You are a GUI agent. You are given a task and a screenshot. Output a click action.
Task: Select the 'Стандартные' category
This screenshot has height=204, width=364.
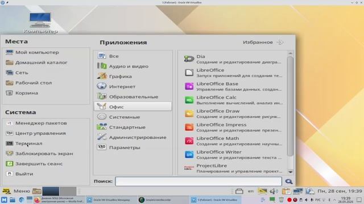point(133,127)
